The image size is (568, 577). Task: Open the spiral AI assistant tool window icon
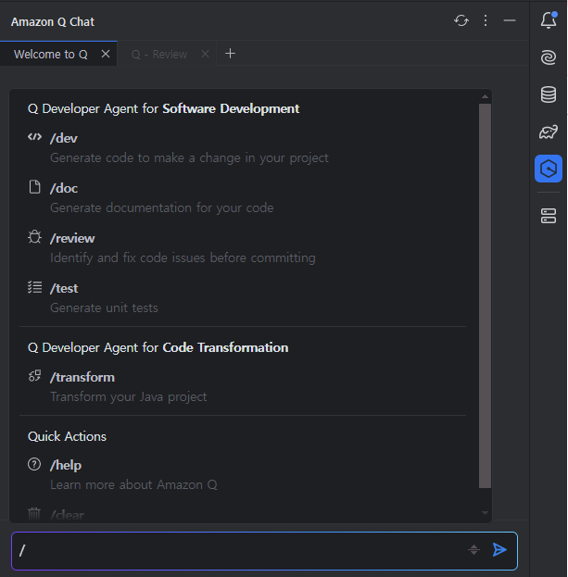pyautogui.click(x=549, y=57)
